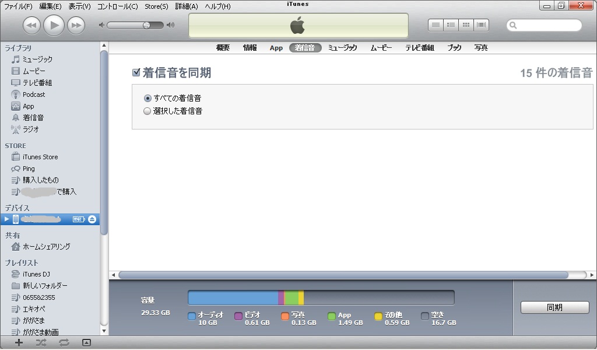
Task: Open the コントロール(C) menu
Action: (118, 6)
